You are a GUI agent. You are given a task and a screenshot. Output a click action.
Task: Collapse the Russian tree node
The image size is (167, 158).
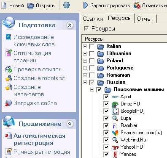coord(85,82)
